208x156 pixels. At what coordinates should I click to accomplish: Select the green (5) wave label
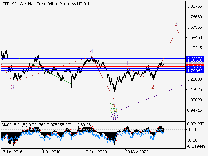pyautogui.click(x=114, y=110)
